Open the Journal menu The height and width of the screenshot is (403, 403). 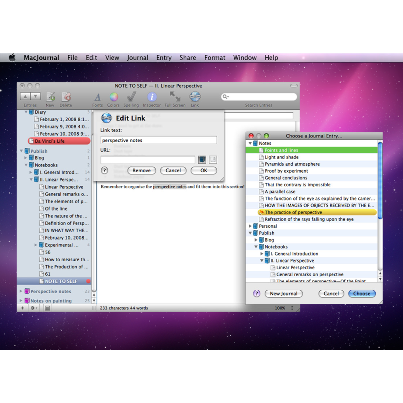137,58
